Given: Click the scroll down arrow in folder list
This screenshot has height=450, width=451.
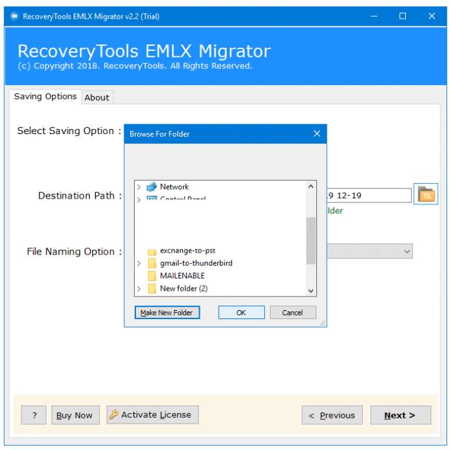Looking at the screenshot, I should click(x=311, y=291).
